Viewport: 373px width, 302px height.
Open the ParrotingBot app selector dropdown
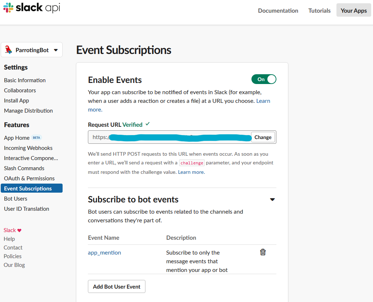(x=31, y=50)
